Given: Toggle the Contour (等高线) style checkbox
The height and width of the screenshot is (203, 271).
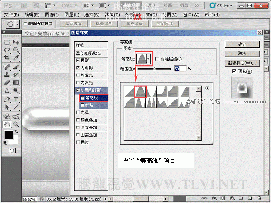Looking at the screenshot, I should coord(83,98).
